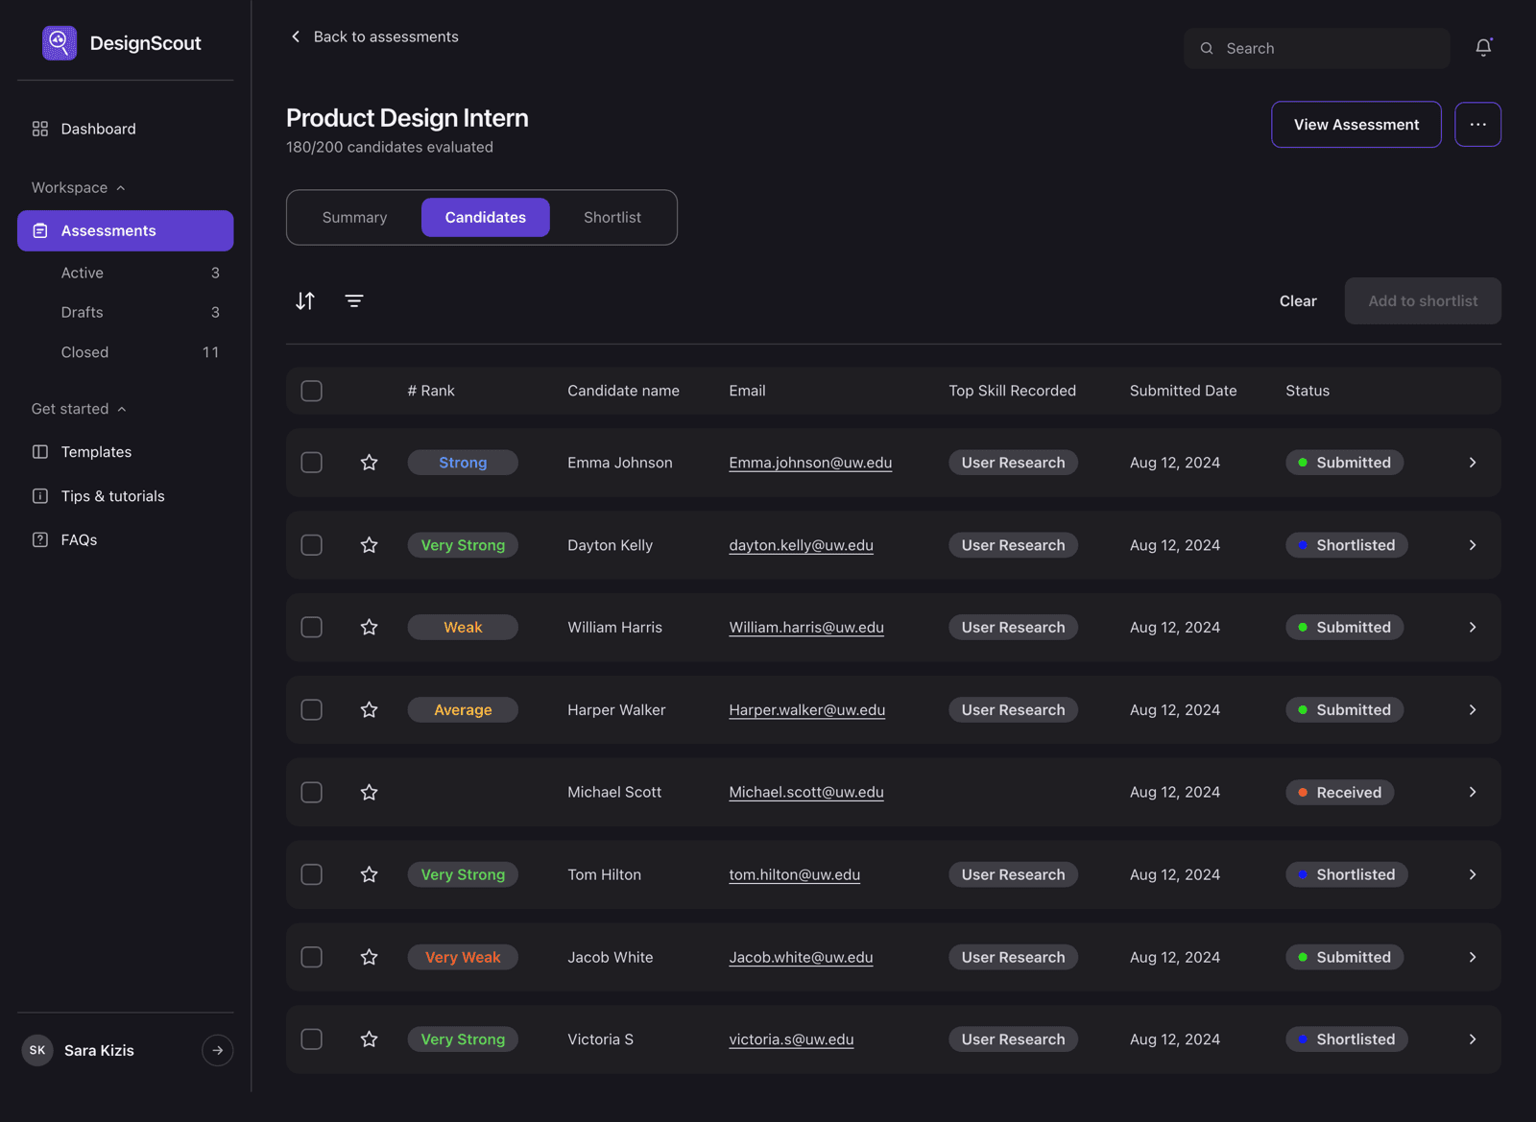1536x1122 pixels.
Task: Expand Emma Johnson's row chevron
Action: pos(1473,463)
